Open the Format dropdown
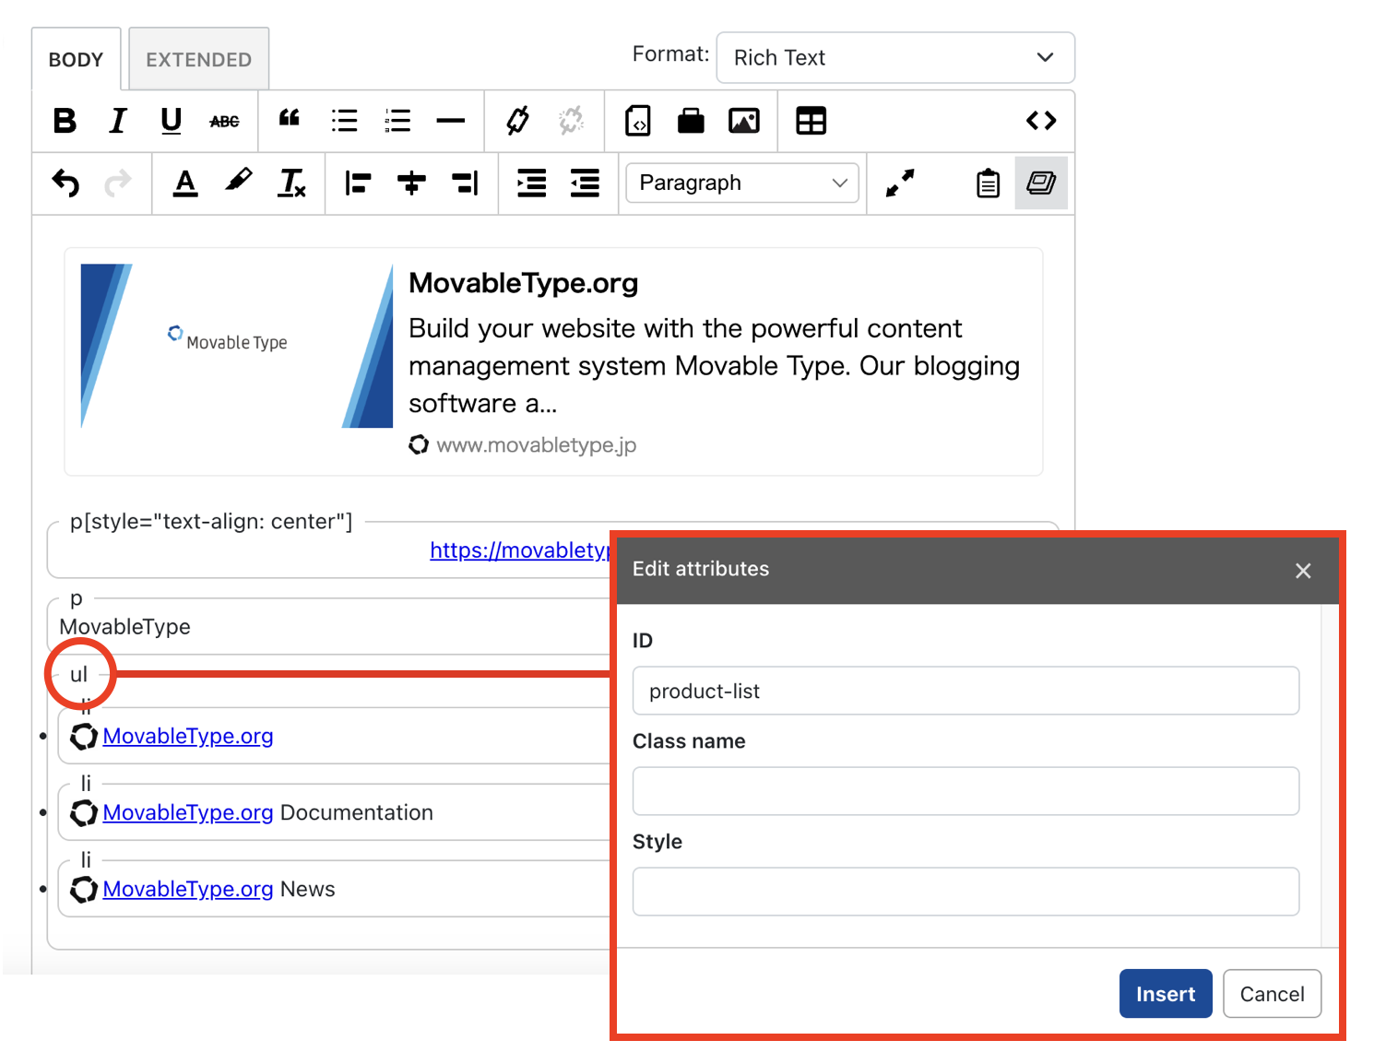 (x=894, y=57)
